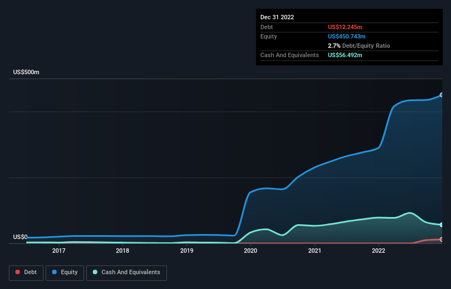Viewport: 451px width, 289px height.
Task: Click the US$12.245m debt value
Action: click(345, 27)
